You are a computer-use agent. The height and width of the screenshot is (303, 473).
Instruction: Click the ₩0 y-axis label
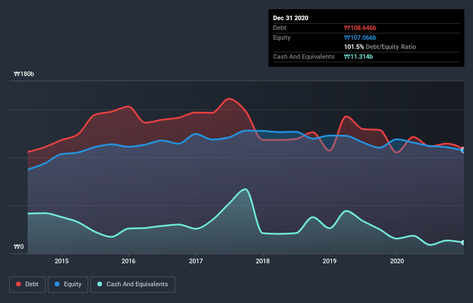tap(18, 247)
